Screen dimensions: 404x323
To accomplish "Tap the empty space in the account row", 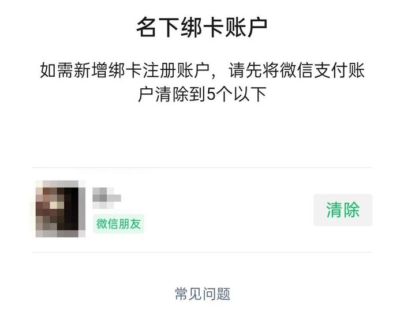I will pos(227,210).
